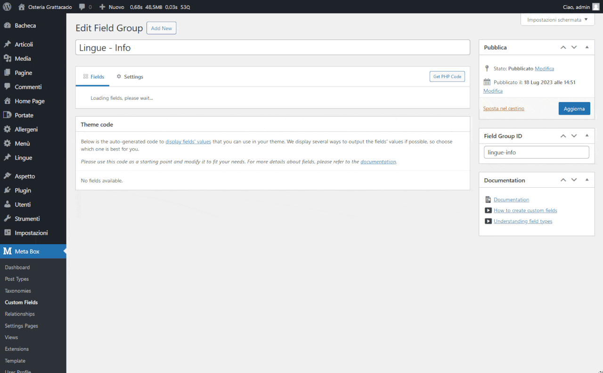Click Modifica next to Stato Pubblicato

(544, 69)
